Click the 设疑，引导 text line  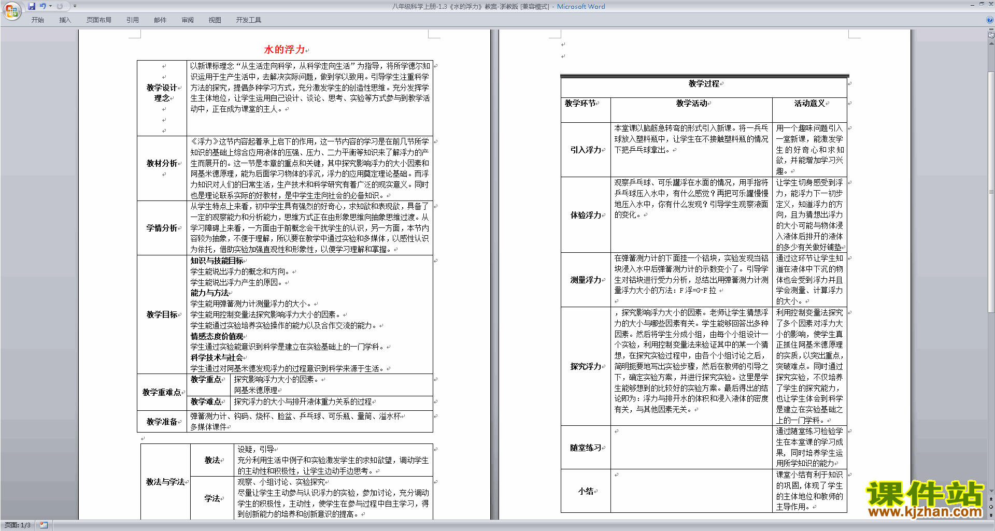255,449
